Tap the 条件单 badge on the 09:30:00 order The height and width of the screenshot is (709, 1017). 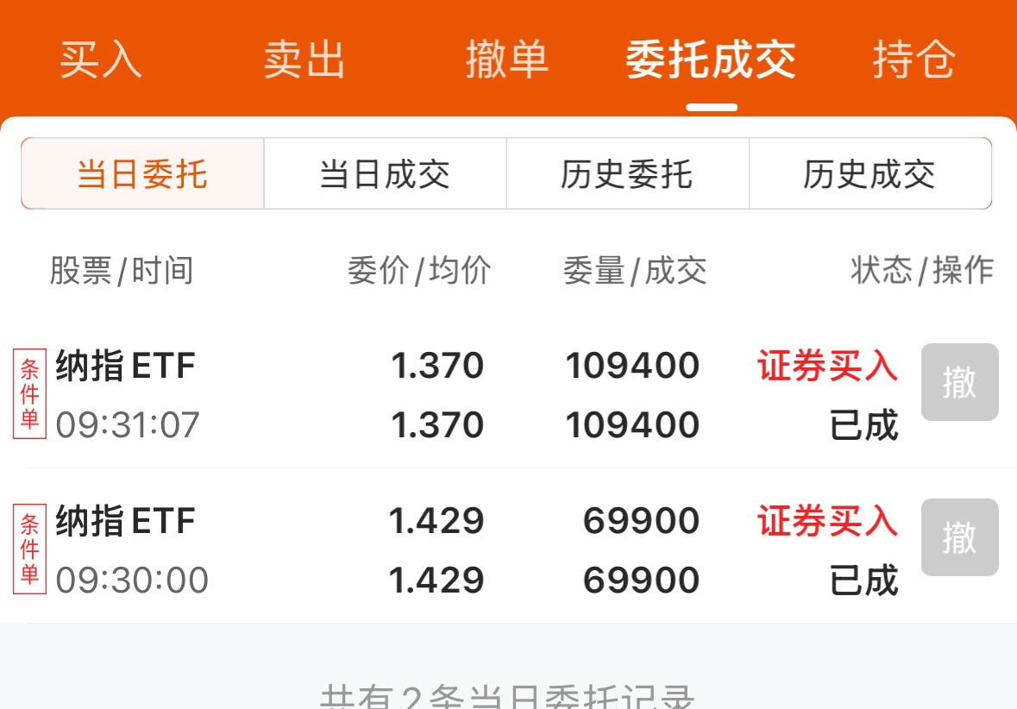click(29, 550)
